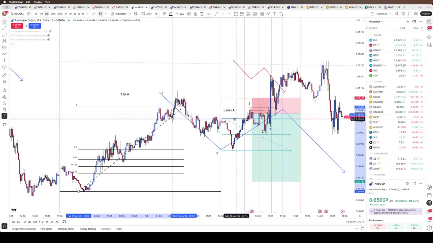Viewport: 433px width, 243px height.
Task: Choose the Fibonacci retracement tool
Action: (x=4, y=34)
